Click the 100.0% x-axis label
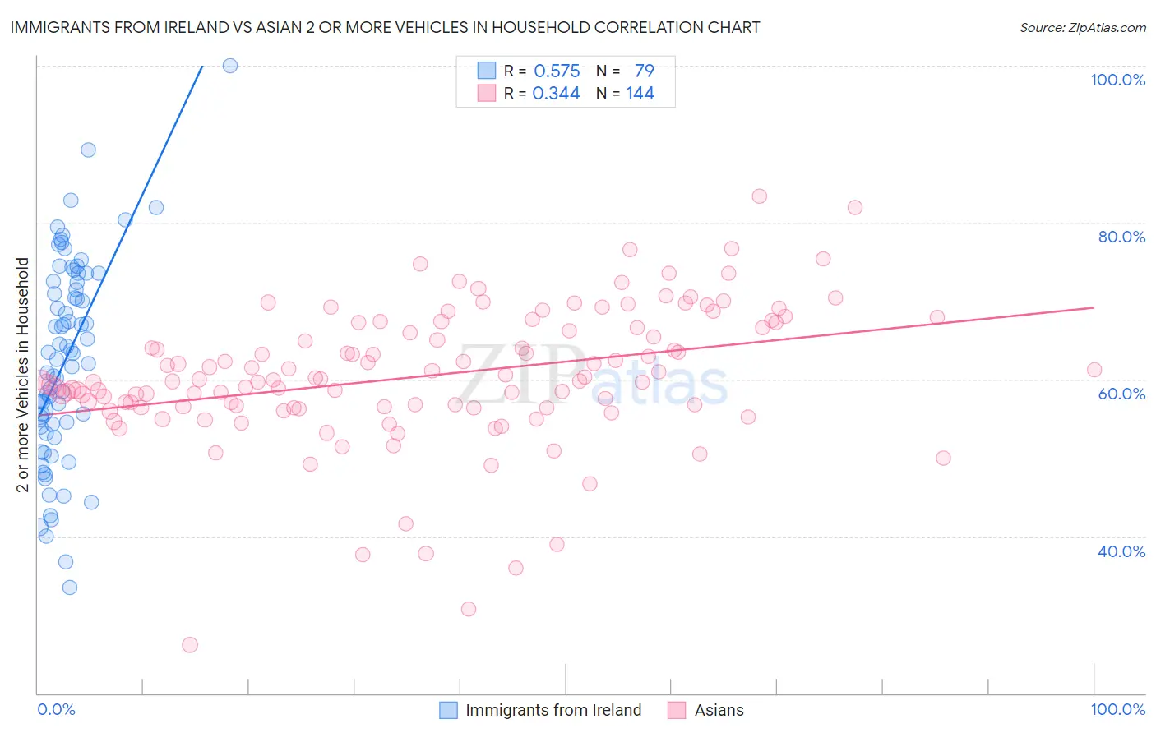This screenshot has height=733, width=1156. click(x=1118, y=709)
